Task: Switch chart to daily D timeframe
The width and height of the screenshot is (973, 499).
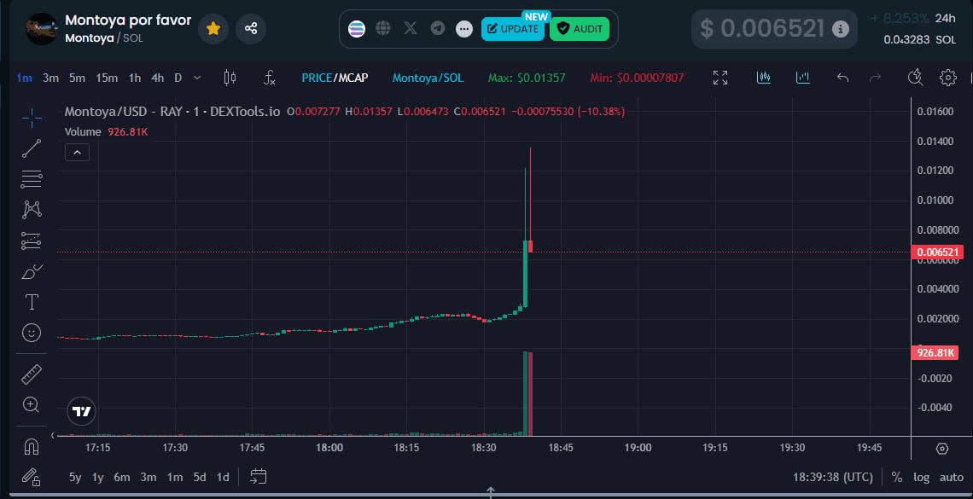Action: click(x=178, y=78)
